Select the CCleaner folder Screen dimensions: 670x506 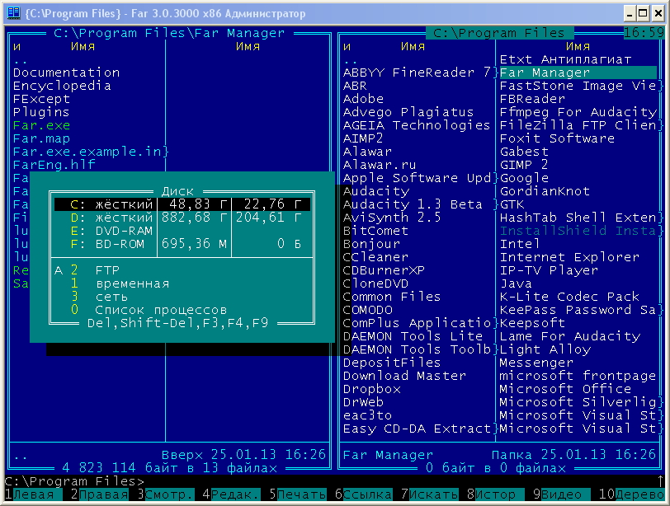375,258
